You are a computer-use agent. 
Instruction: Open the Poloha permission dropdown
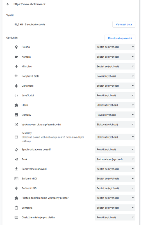pos(115,47)
